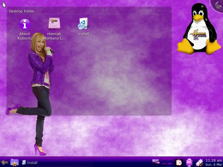Click the starred folder icon on the panel
223x167 pixels.
tap(14, 163)
